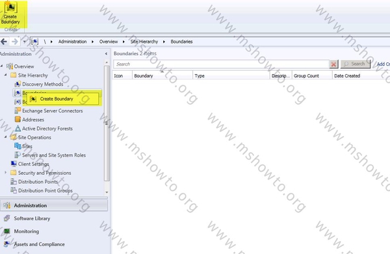Click the Create Boundary ribbon button
Screen dimensions: 390x254
tap(10, 13)
